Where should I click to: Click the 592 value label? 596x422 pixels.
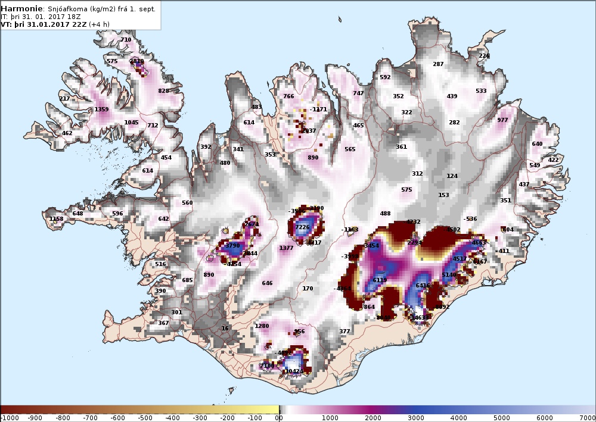(x=385, y=77)
